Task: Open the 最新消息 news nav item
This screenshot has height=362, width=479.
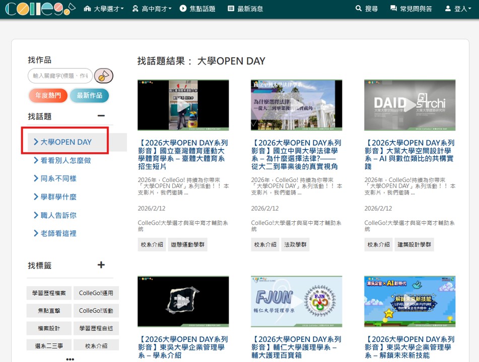Action: pyautogui.click(x=245, y=9)
